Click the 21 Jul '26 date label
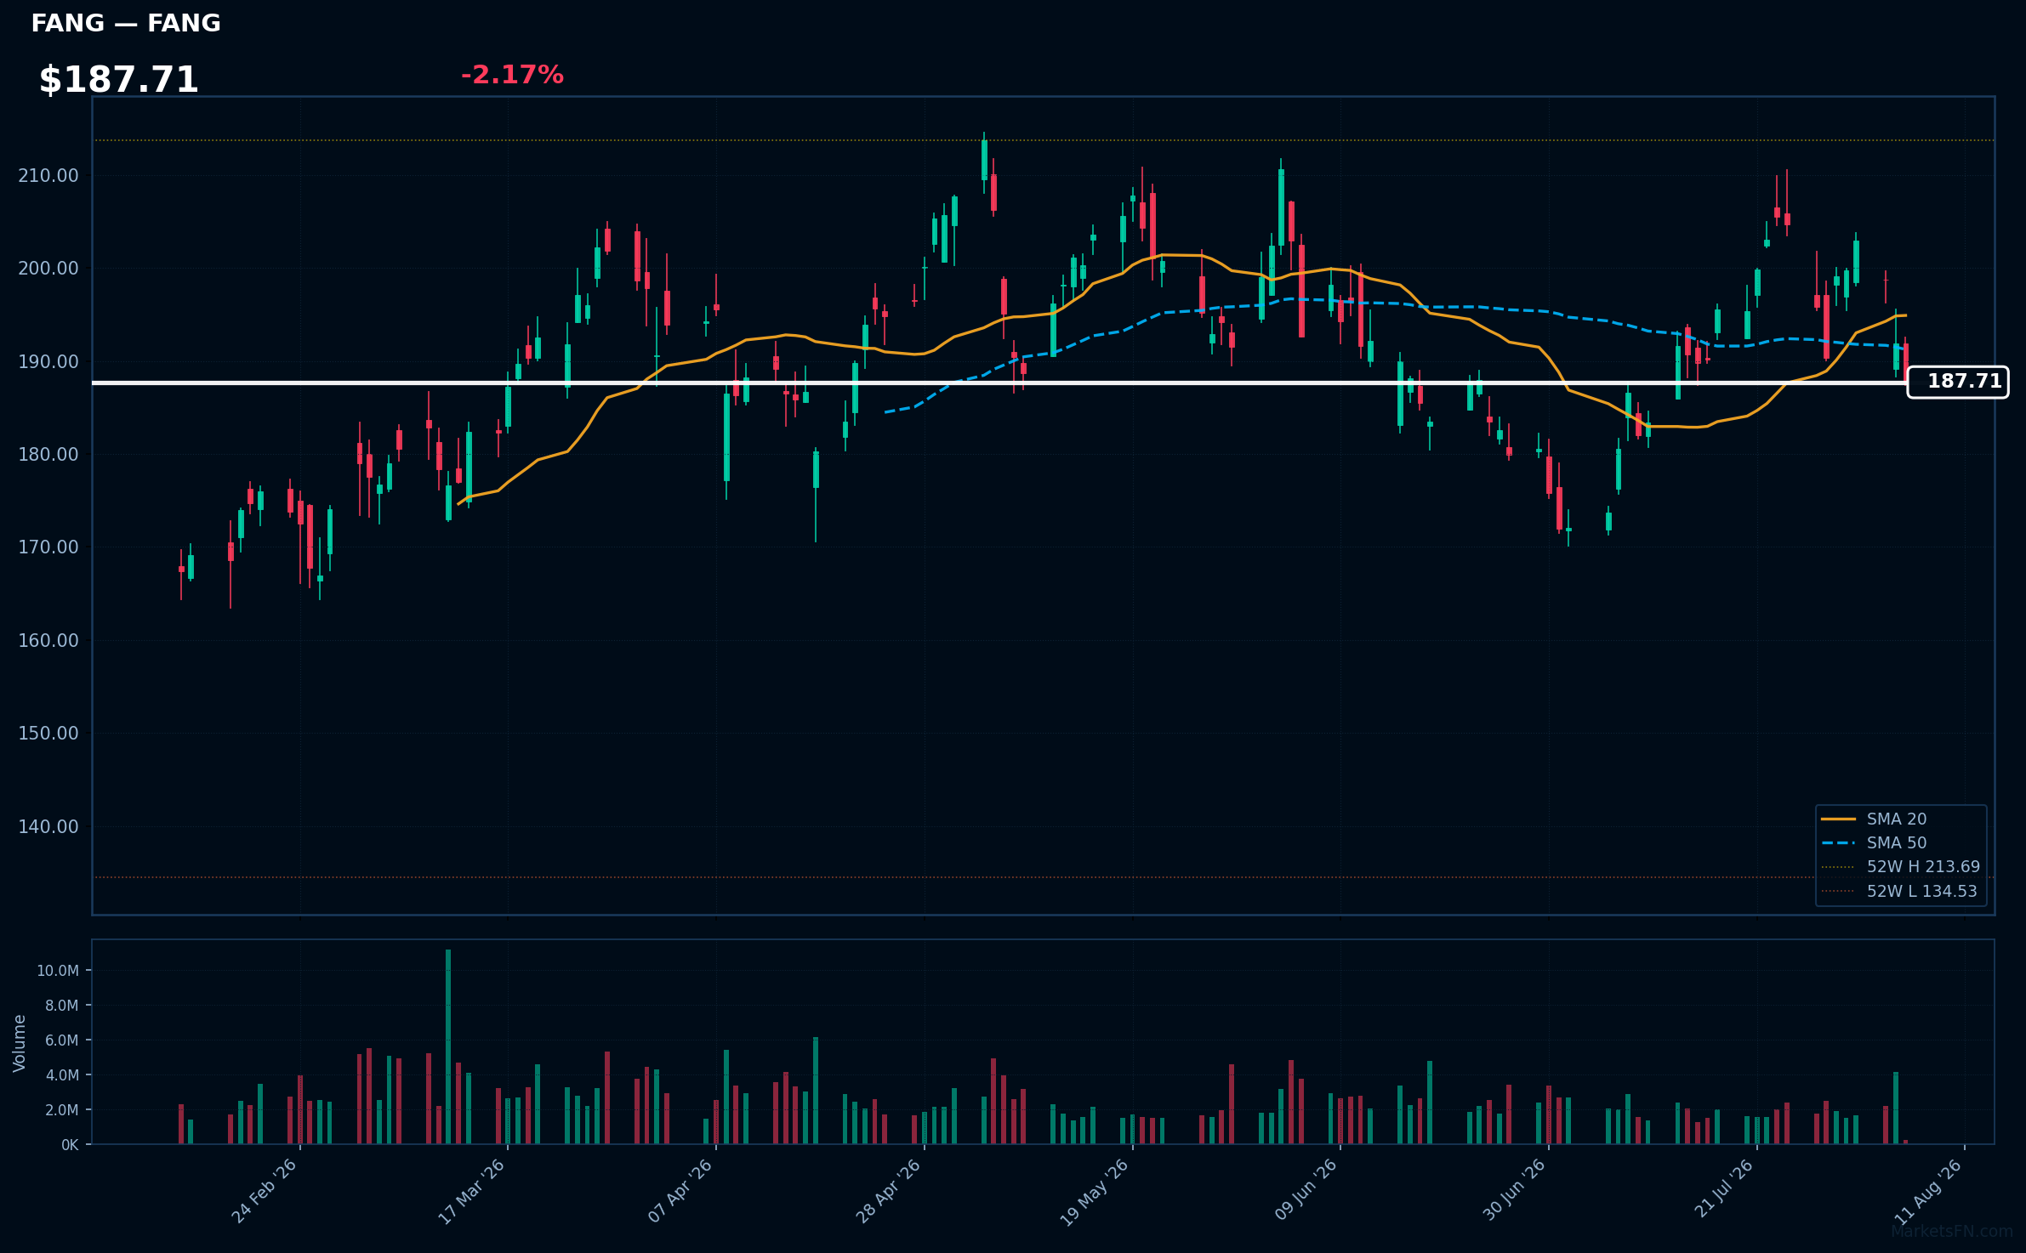 (1723, 1189)
